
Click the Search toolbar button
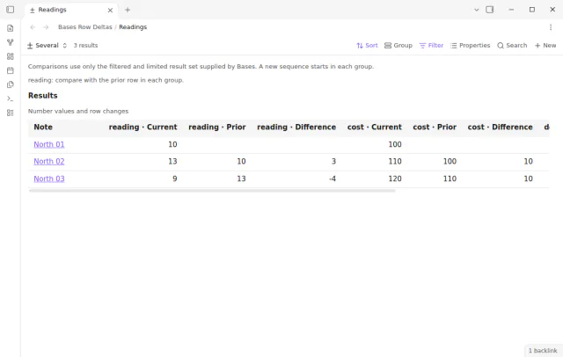coord(512,46)
